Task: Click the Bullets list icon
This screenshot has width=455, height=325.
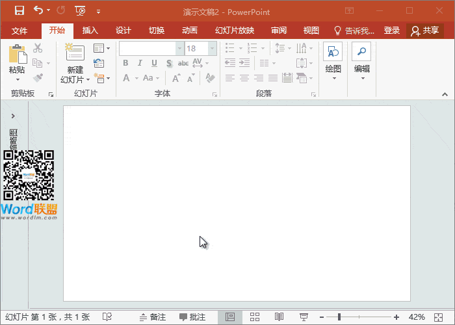Action: 230,48
